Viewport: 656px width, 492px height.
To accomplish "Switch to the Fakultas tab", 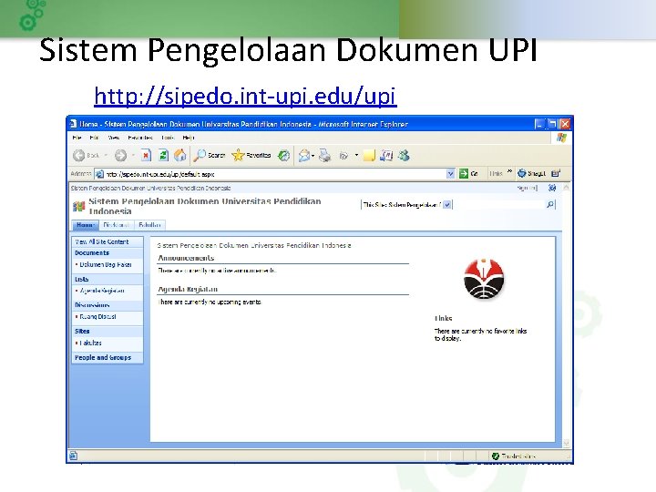I will tap(149, 225).
